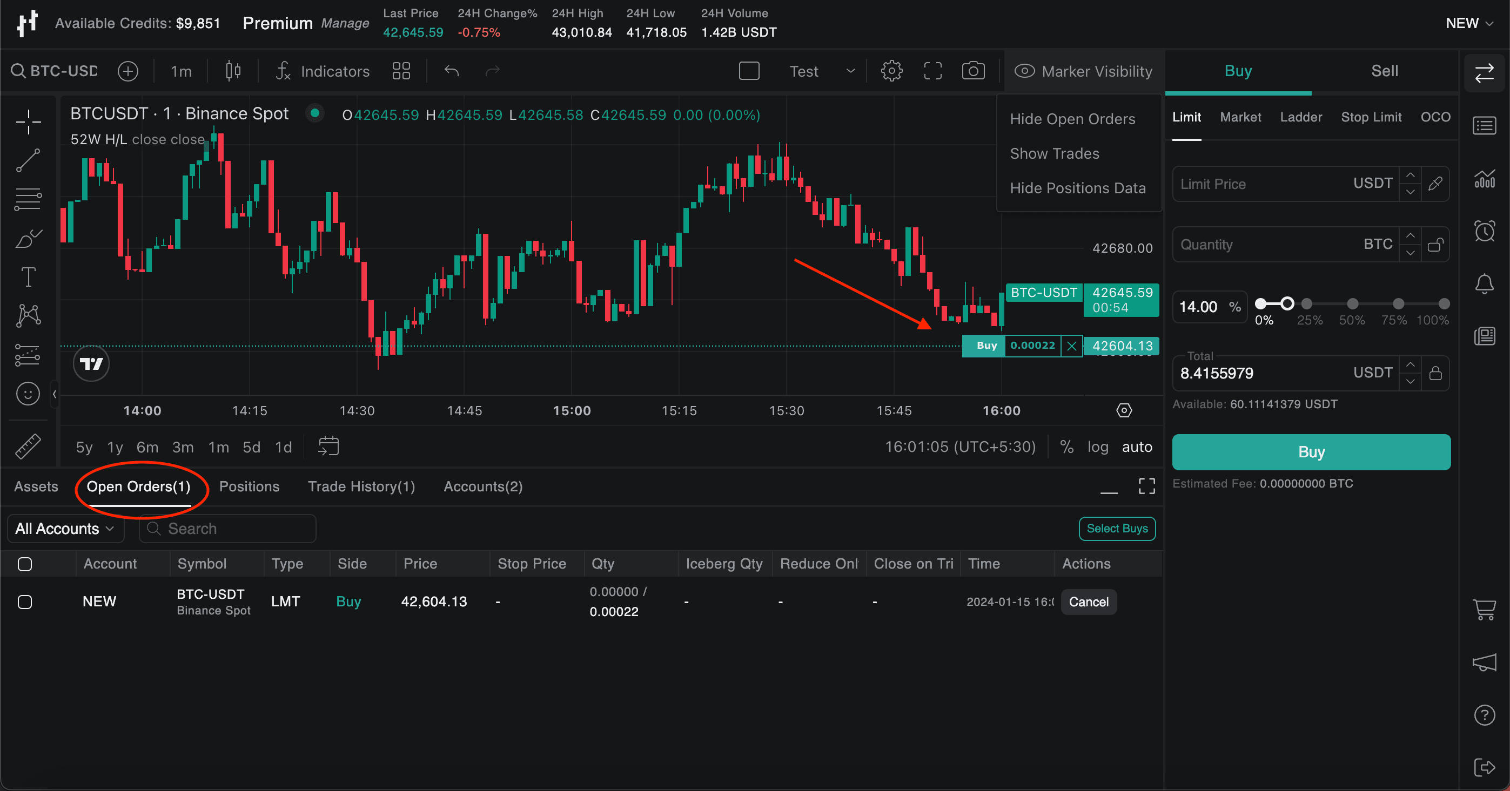Click the candlestick chart style icon
1510x791 pixels.
click(233, 71)
